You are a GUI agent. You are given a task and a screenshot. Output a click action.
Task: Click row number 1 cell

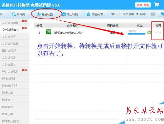[x=39, y=33]
